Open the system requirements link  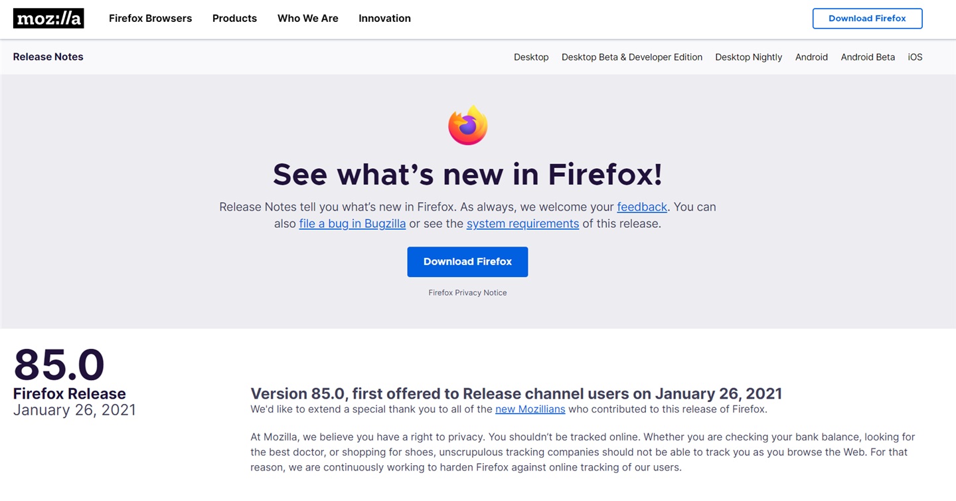pos(522,224)
